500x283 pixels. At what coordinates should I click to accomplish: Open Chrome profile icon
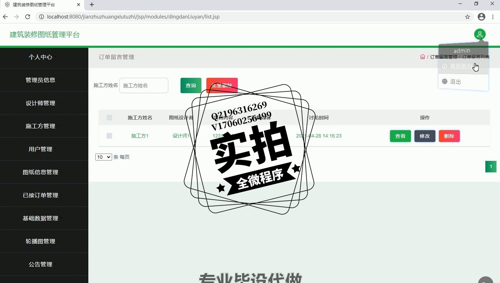(x=481, y=17)
